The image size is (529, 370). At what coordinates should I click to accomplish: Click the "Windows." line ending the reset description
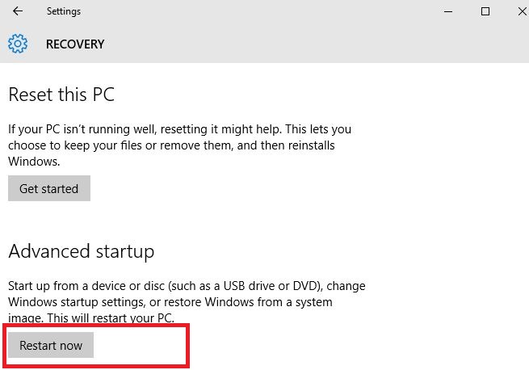point(34,162)
